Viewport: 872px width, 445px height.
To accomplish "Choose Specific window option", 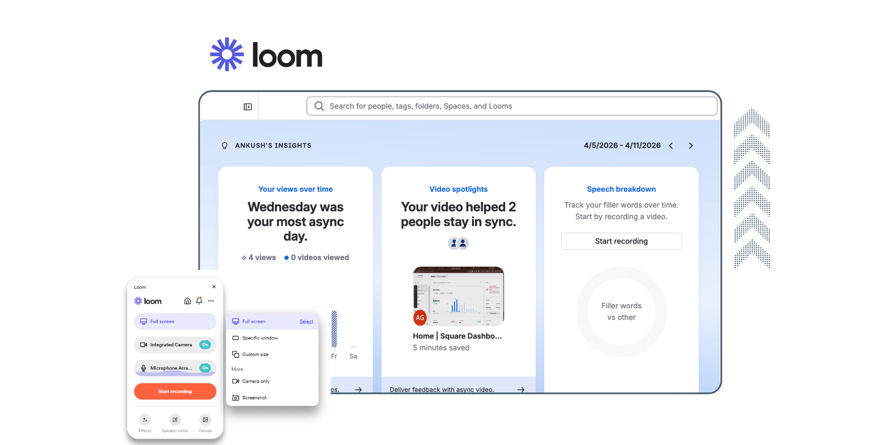I will pyautogui.click(x=272, y=338).
